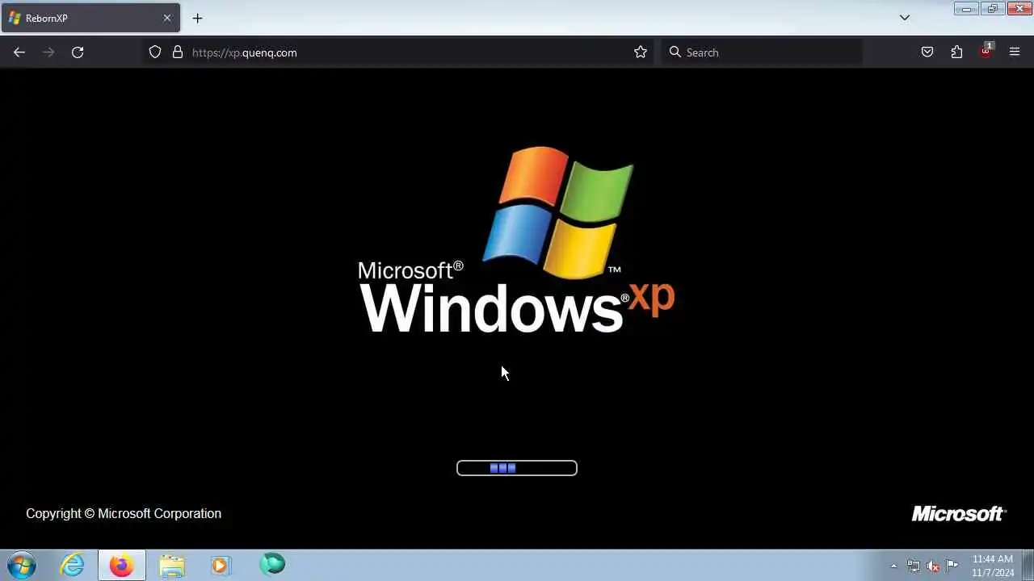Open the tracking protection shield icon
1034x581 pixels.
155,52
